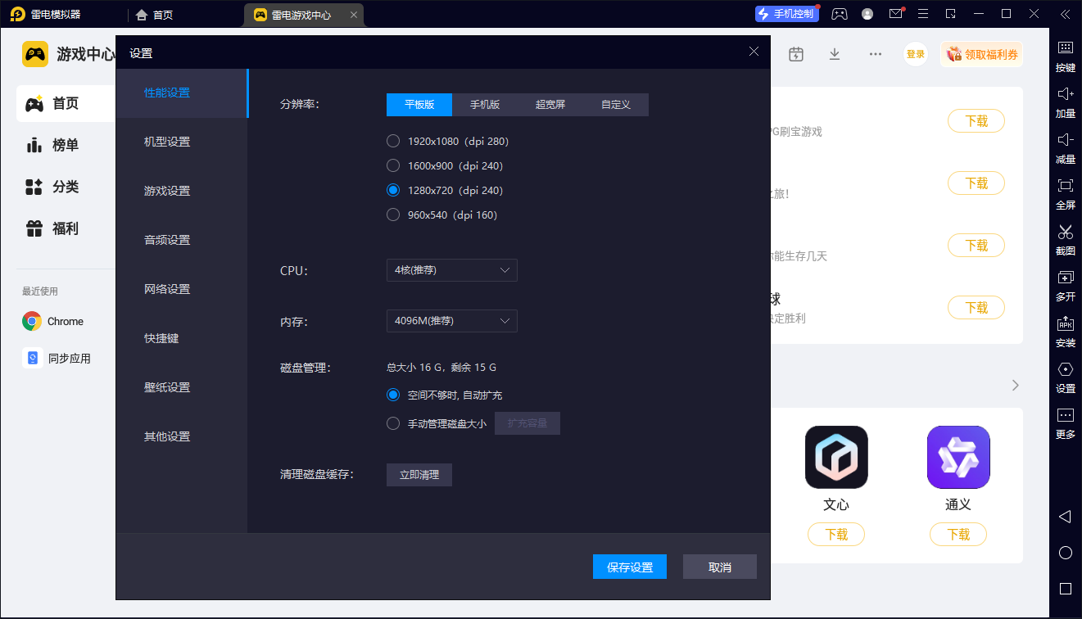Open 手机控制 in the title bar
The height and width of the screenshot is (619, 1082).
click(x=788, y=14)
